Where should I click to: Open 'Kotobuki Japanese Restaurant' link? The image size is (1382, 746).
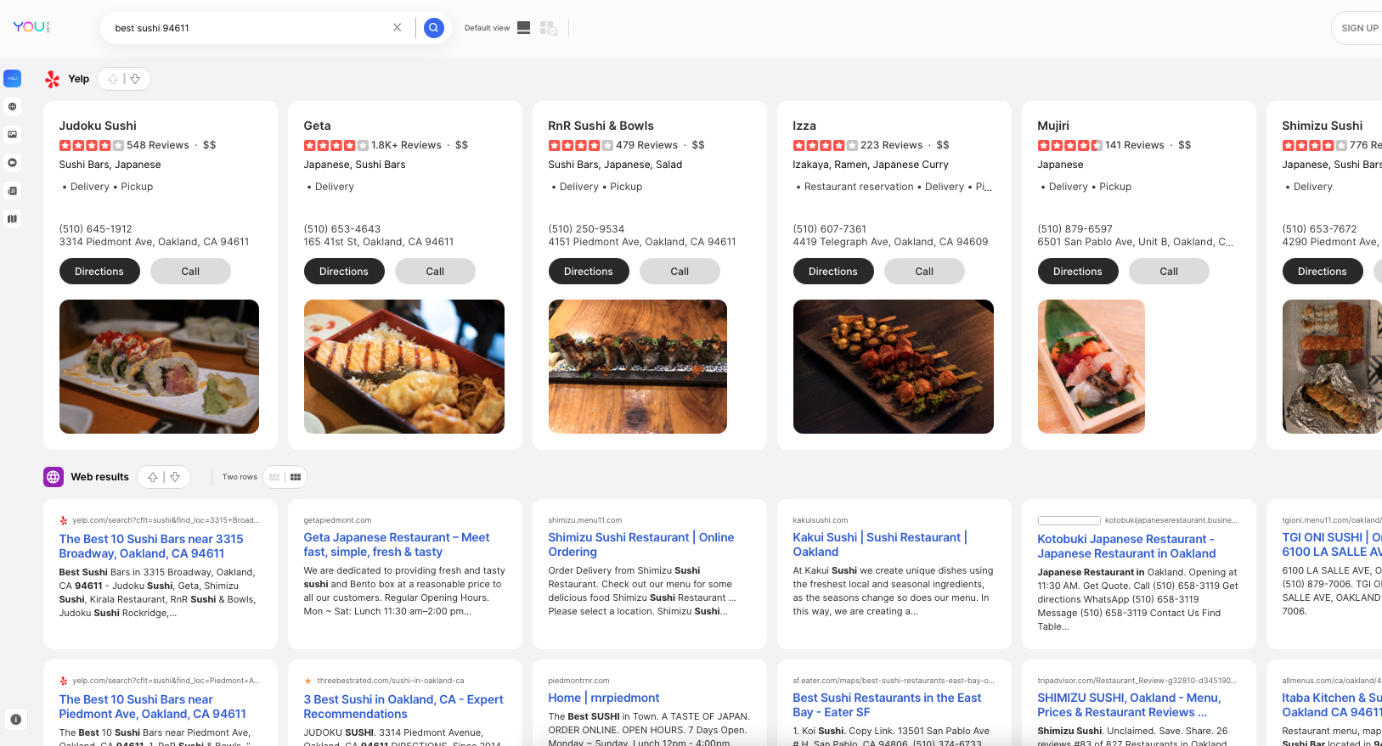point(1127,546)
